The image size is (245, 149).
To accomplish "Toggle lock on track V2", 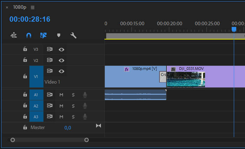I will (25, 60).
